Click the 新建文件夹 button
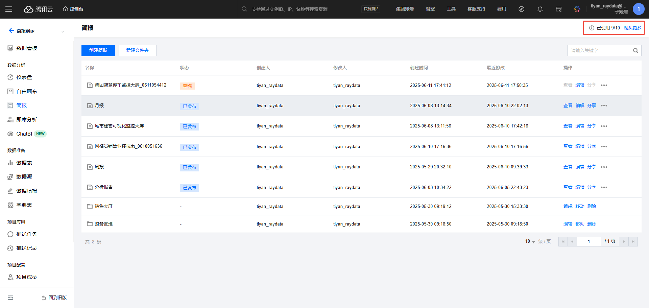649x308 pixels. point(137,50)
